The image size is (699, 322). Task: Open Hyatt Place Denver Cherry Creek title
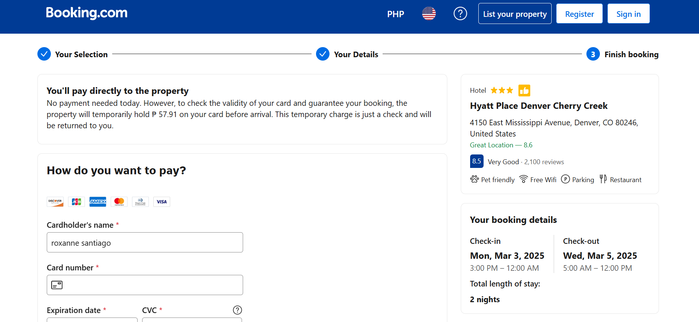[539, 106]
